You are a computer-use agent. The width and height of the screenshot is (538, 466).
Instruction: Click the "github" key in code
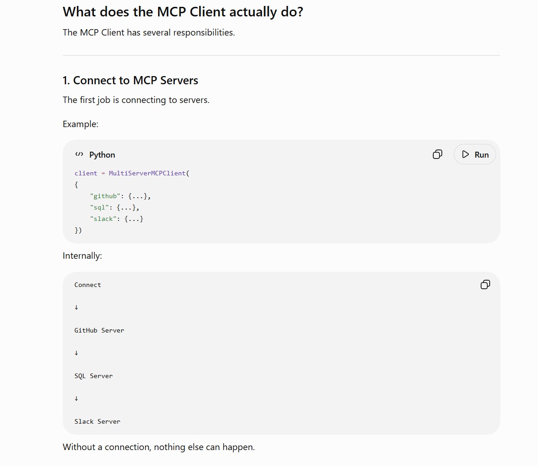point(105,196)
